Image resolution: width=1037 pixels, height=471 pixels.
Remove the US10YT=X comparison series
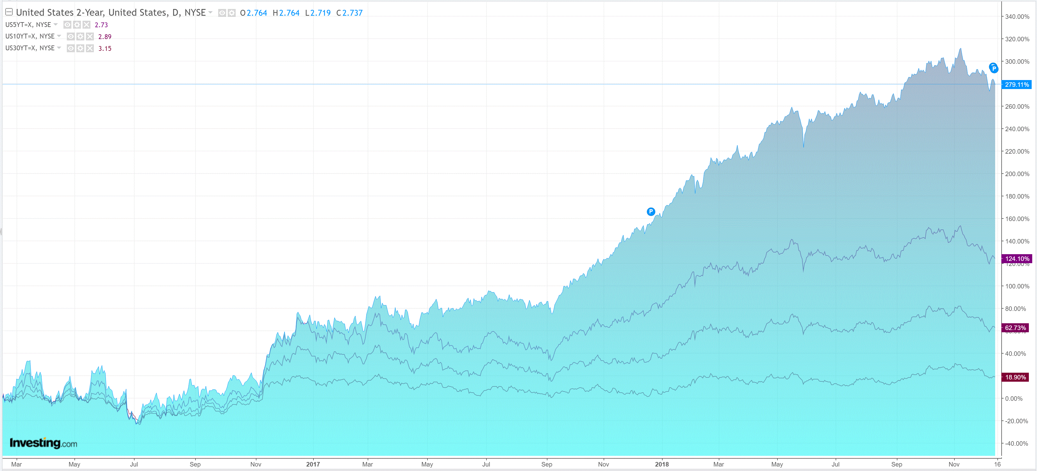point(90,37)
